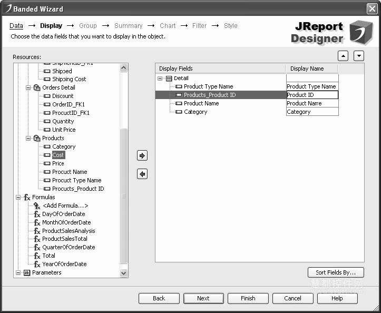Click the MonthOfOrderDate formula icon
Image resolution: width=381 pixels, height=313 pixels.
pos(37,222)
